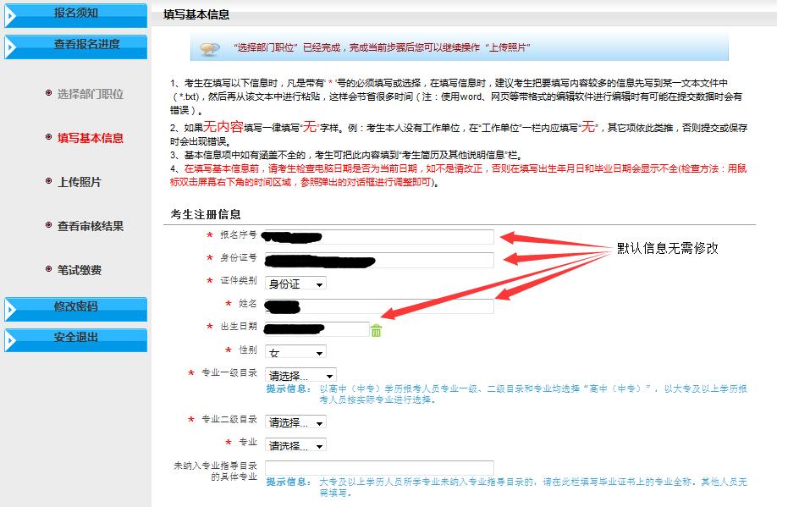The height and width of the screenshot is (507, 788).
Task: Open the 性别 dropdown showing 女
Action: [295, 352]
